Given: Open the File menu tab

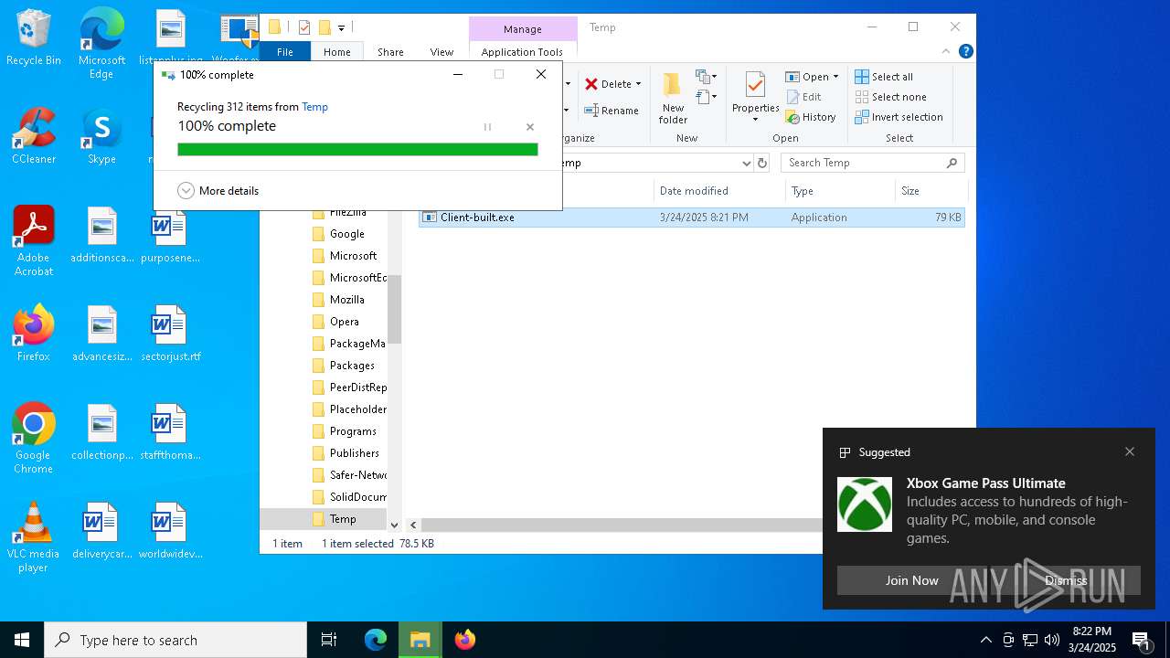Looking at the screenshot, I should [285, 52].
